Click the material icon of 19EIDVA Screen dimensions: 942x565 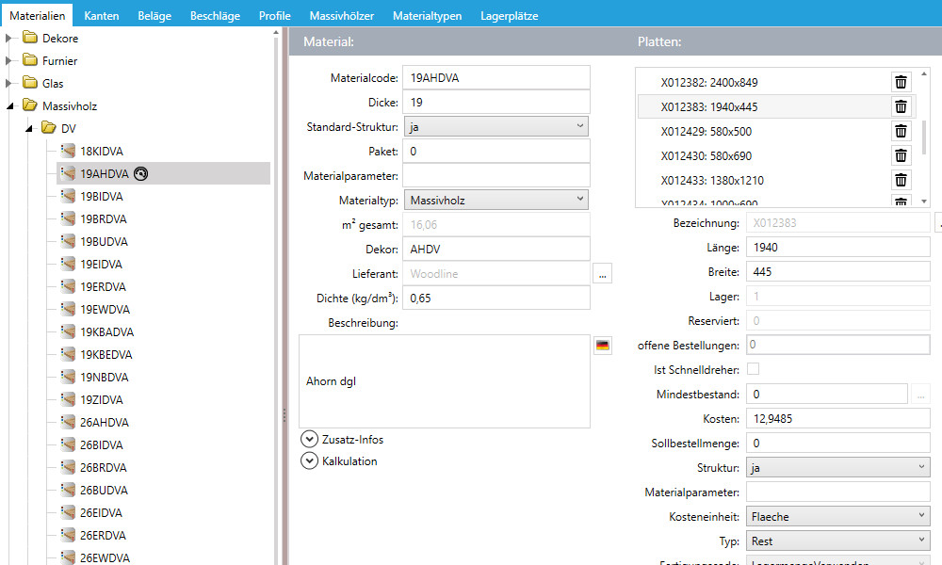[x=68, y=264]
